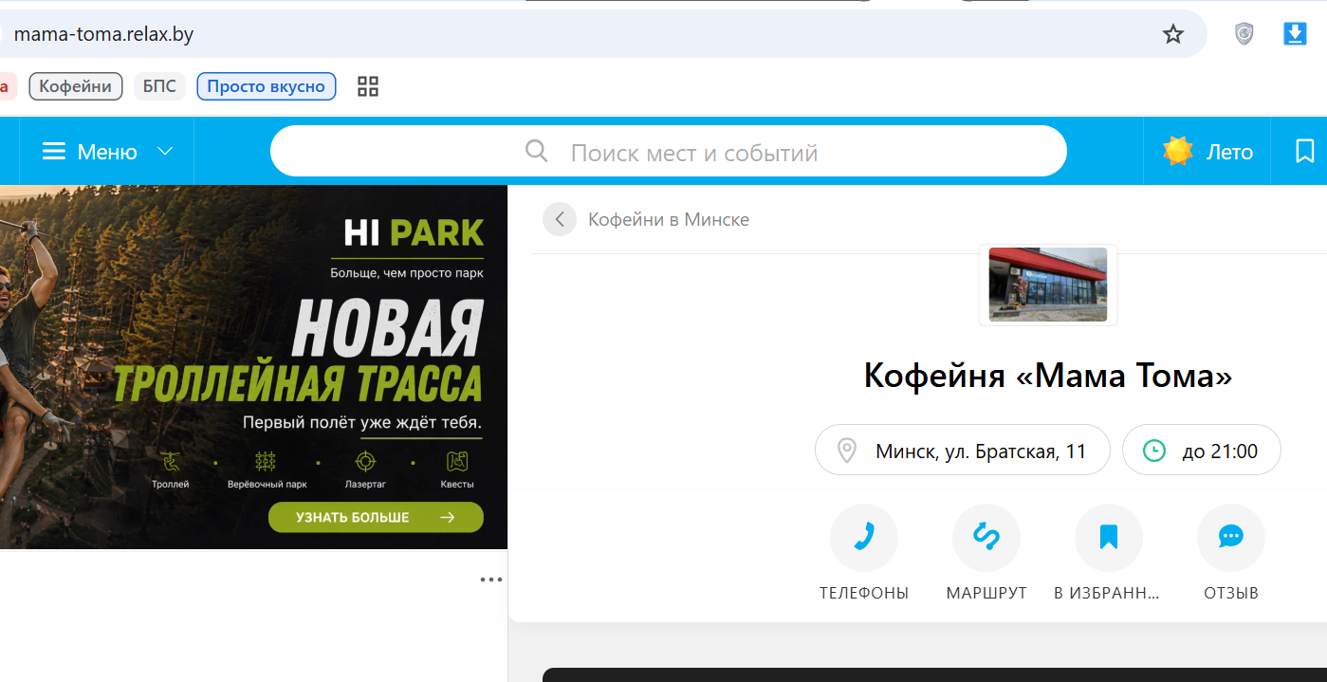Go back using the arrow circle

coord(560,219)
